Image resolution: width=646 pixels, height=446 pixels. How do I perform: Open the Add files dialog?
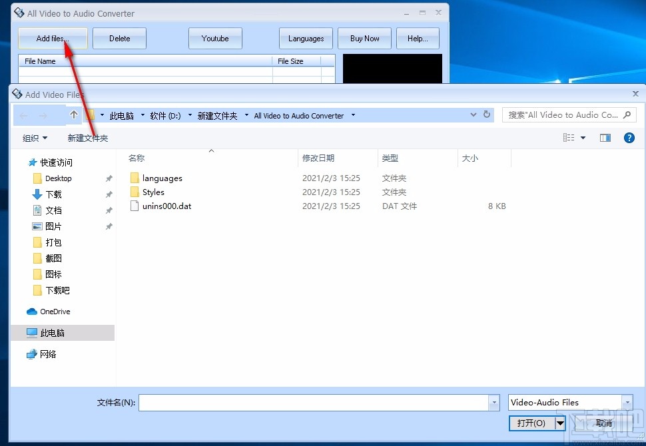52,38
